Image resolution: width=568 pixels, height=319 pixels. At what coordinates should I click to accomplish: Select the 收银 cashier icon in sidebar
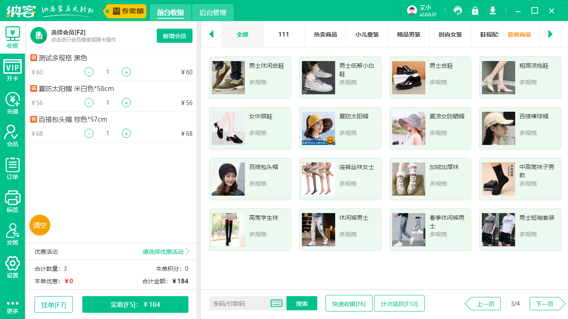tap(12, 37)
